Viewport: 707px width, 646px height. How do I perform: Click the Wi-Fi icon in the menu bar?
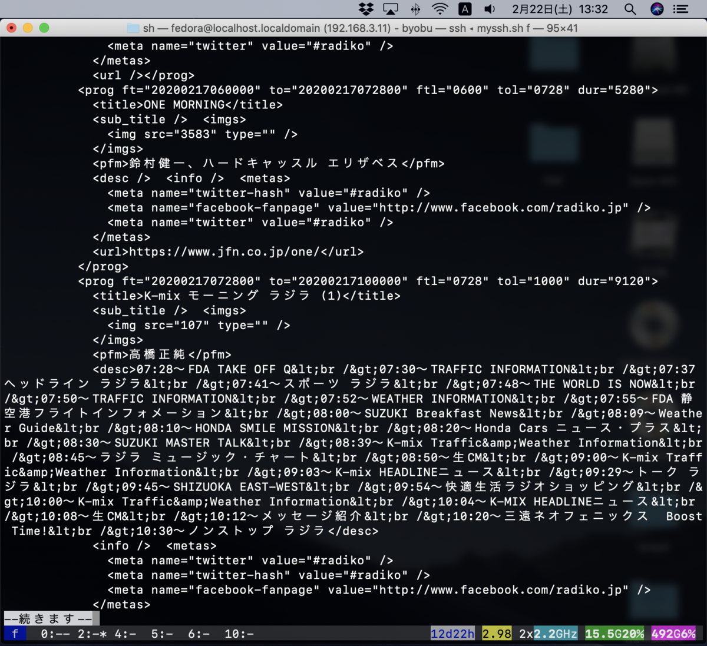pos(439,9)
